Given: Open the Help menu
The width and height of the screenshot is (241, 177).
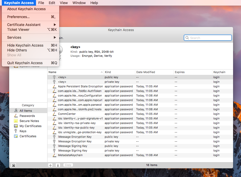Looking at the screenshot, I should coord(94,3).
